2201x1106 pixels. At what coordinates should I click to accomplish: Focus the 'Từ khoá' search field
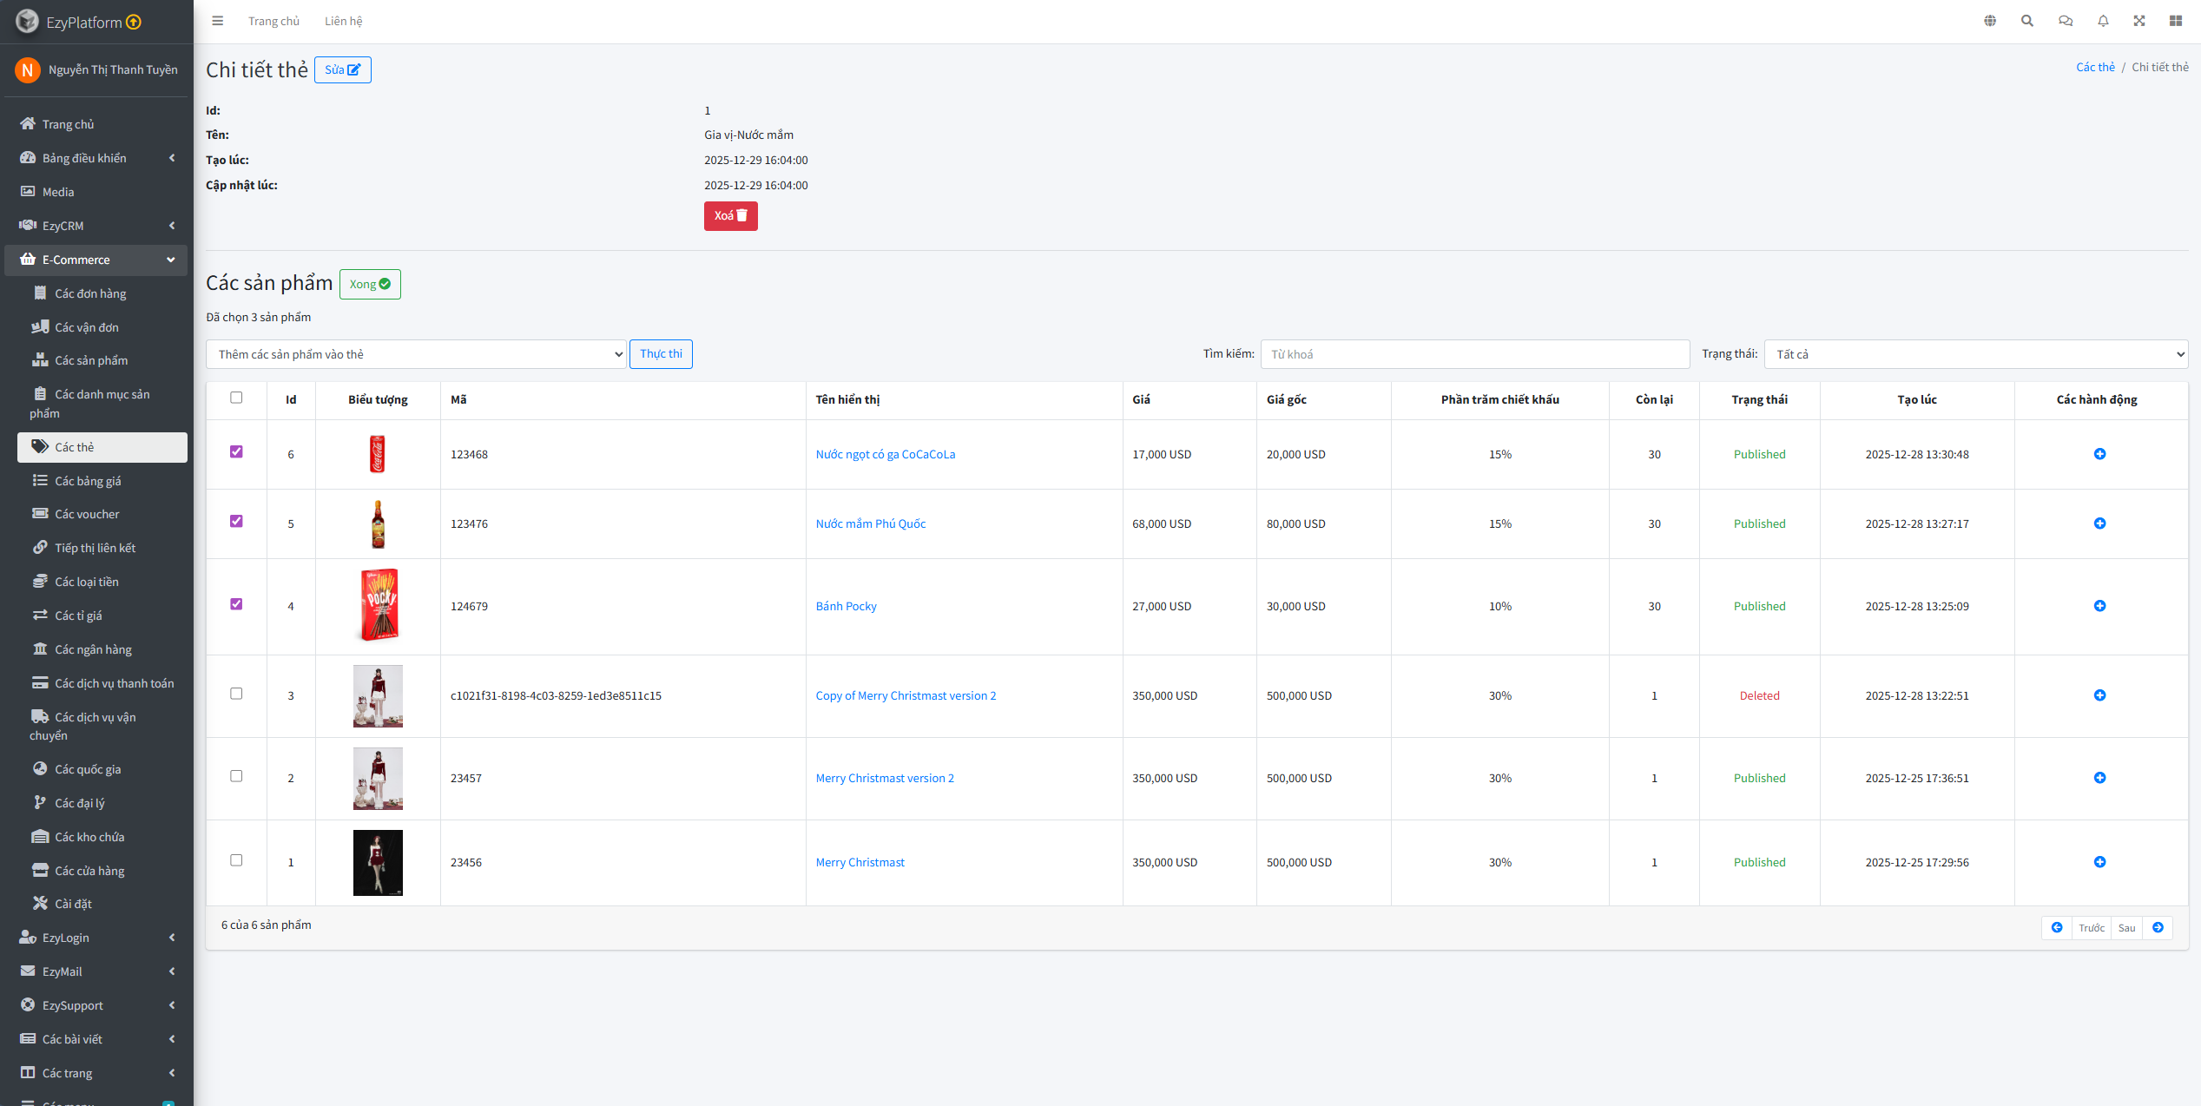(x=1474, y=354)
